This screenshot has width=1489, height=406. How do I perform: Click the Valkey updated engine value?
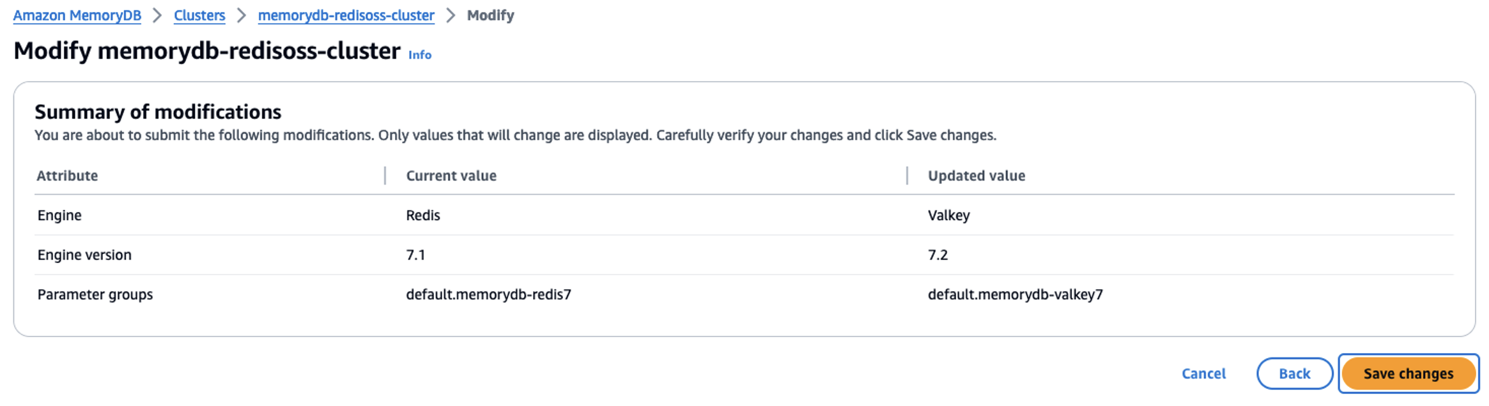(x=948, y=215)
